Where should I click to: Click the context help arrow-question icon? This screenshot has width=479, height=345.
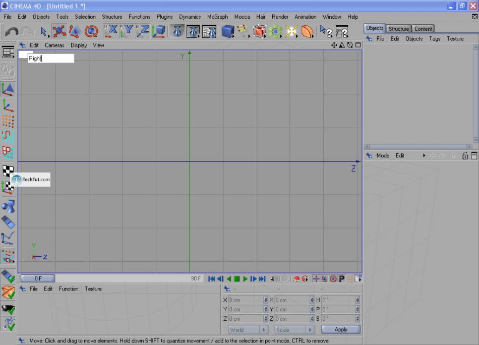(326, 31)
